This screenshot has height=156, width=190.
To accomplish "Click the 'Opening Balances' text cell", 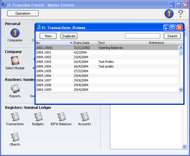I will coord(111,48).
